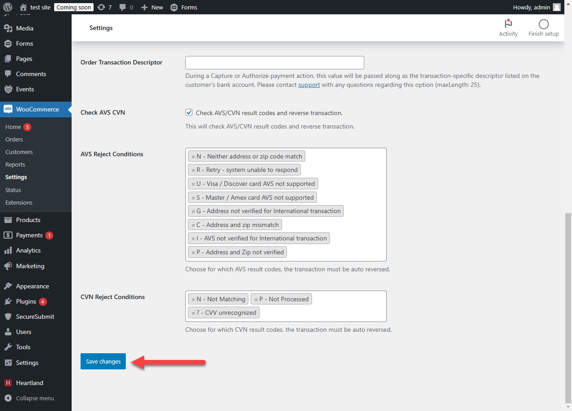Open the WooCommerce Orders submenu item
Image resolution: width=572 pixels, height=411 pixels.
pos(14,139)
